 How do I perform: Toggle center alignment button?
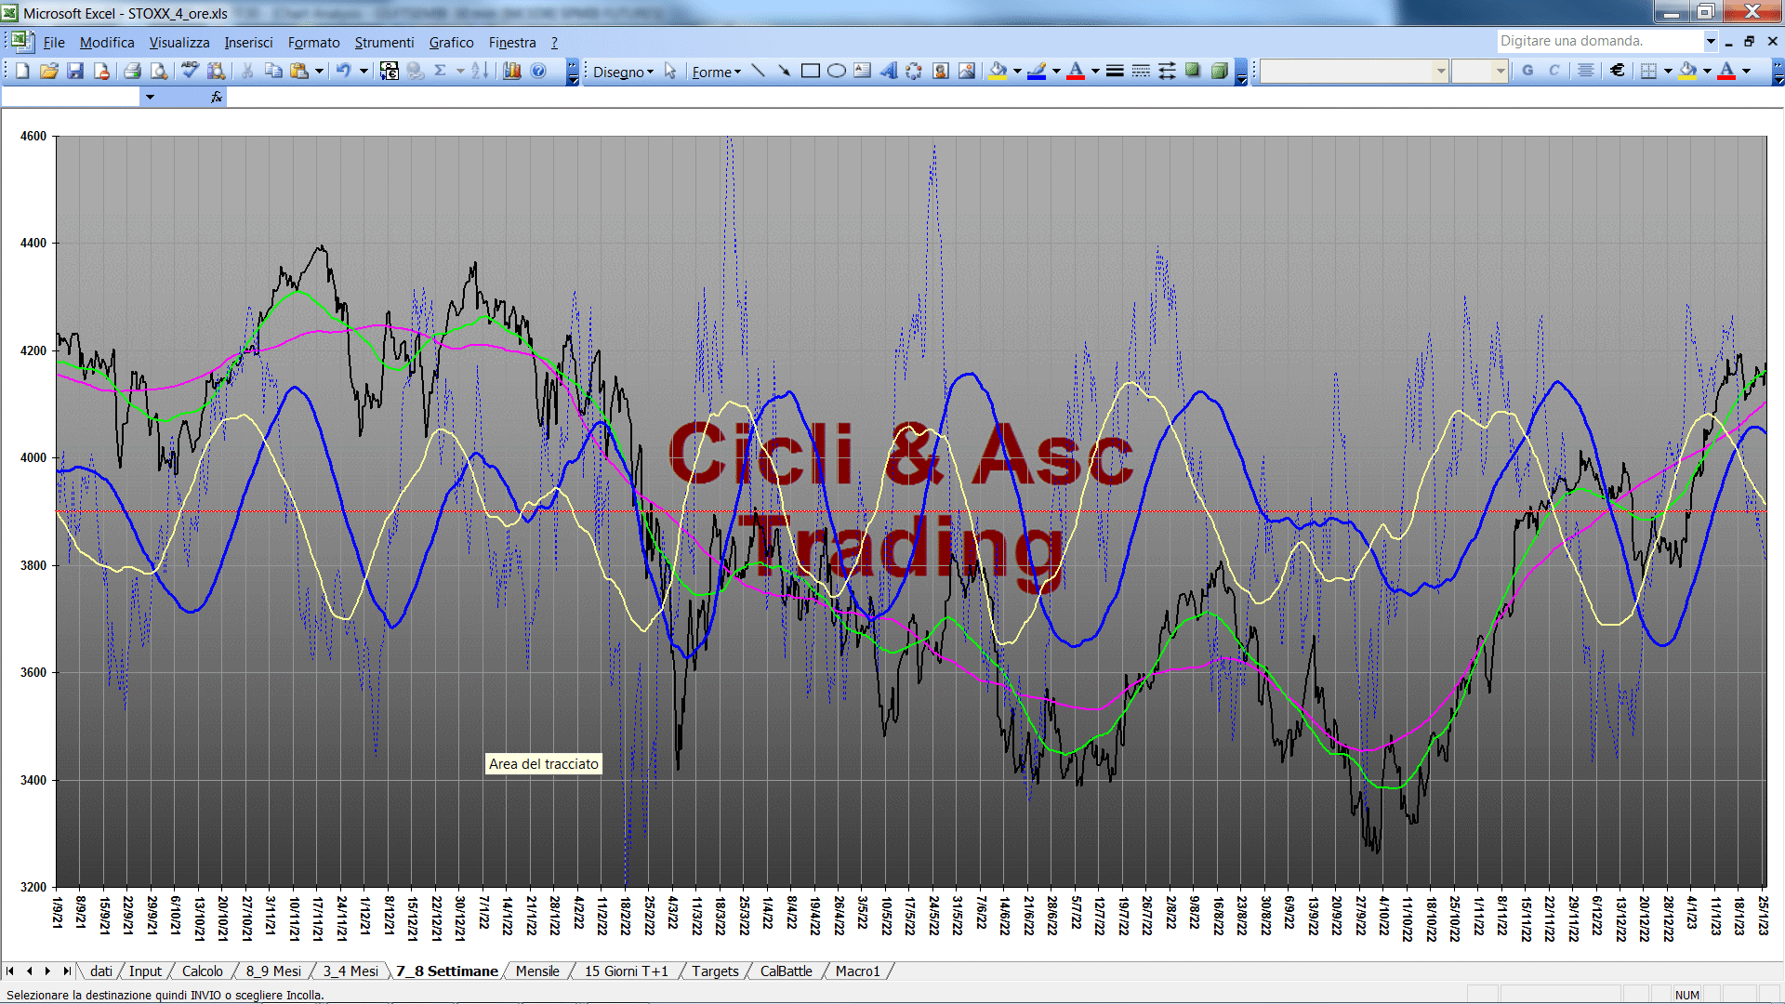click(1586, 71)
